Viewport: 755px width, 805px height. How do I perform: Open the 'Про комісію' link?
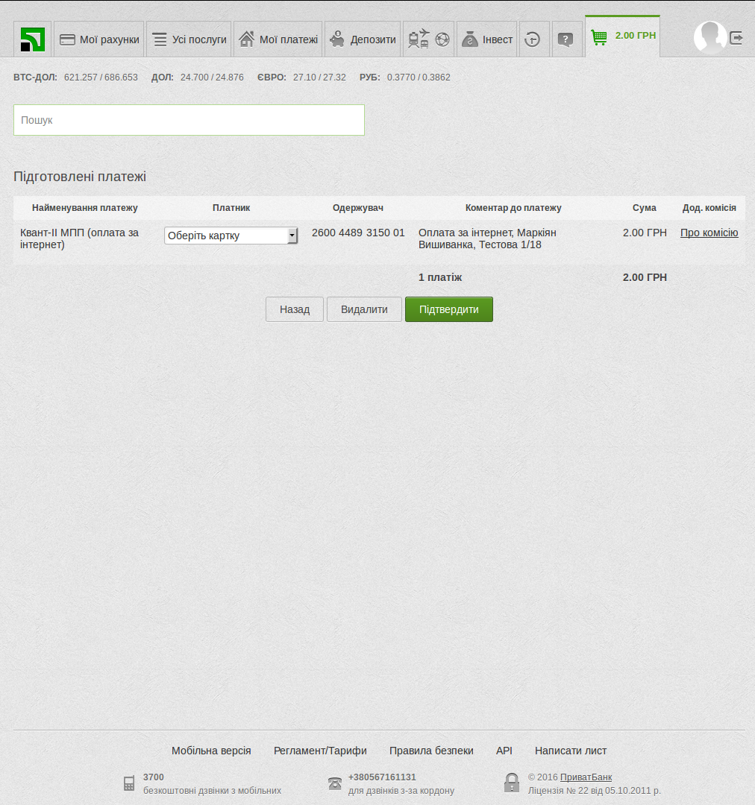[709, 233]
